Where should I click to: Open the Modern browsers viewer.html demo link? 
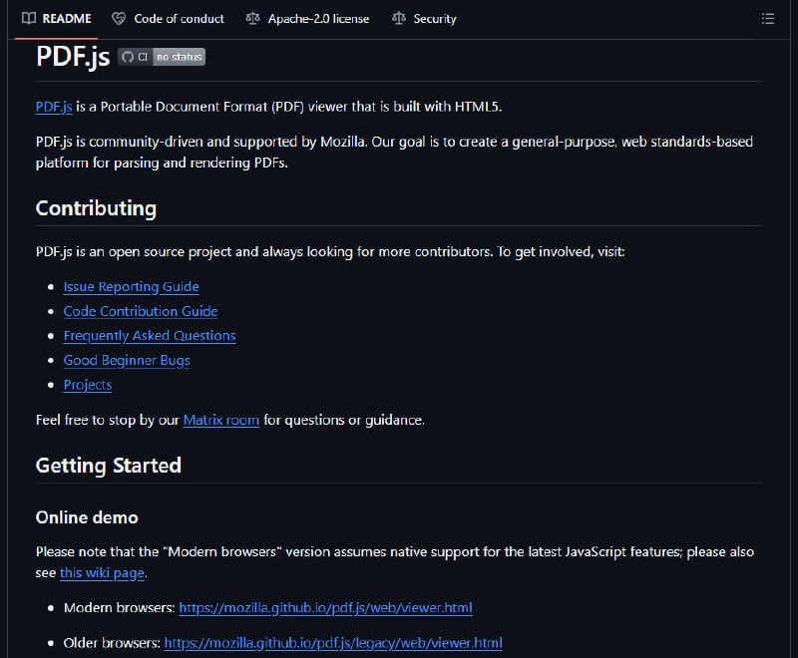(326, 608)
